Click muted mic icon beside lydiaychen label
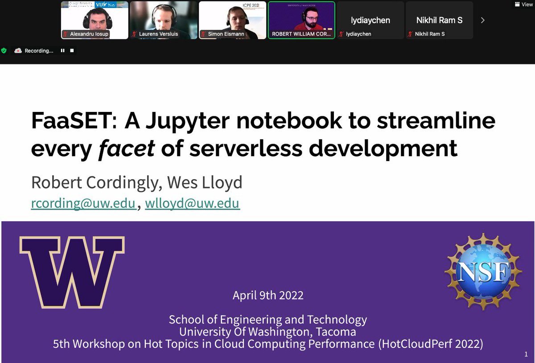Viewport: 535px width, 363px height. pos(342,34)
